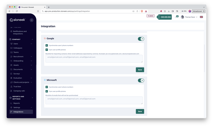This screenshot has width=213, height=127.
Task: Click the Recruitment icon in sidebar
Action: click(11, 57)
